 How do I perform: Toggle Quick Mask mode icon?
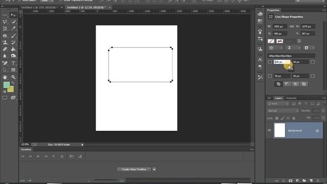[5, 98]
